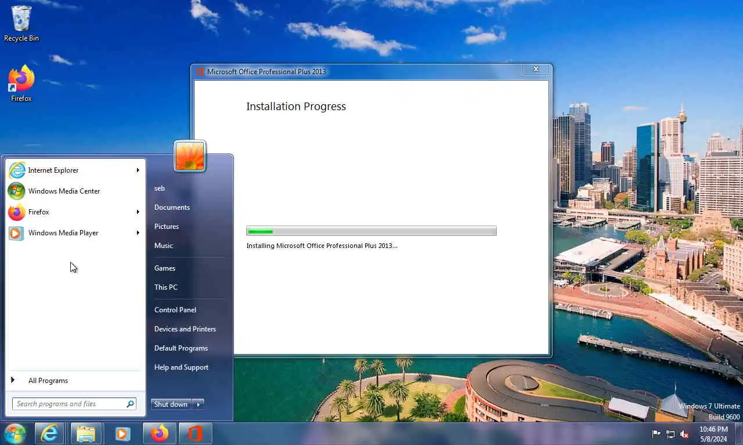Screen dimensions: 743x445
Task: Click the muted volume tray icon
Action: pos(684,434)
